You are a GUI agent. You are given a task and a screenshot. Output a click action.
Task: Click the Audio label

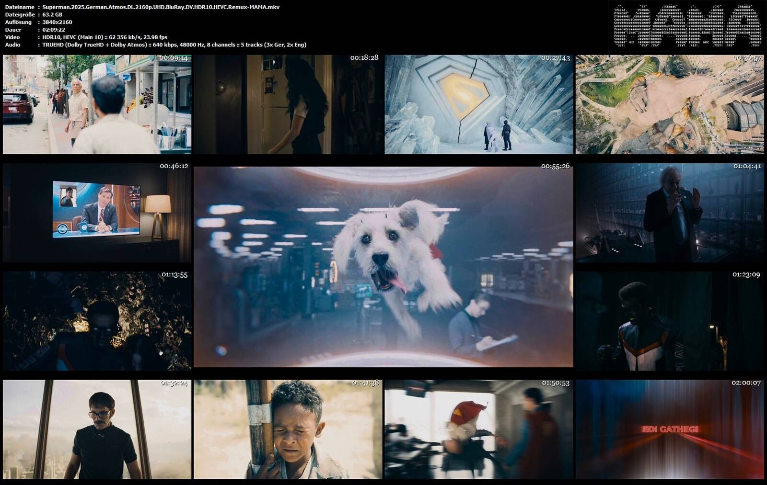pos(13,45)
